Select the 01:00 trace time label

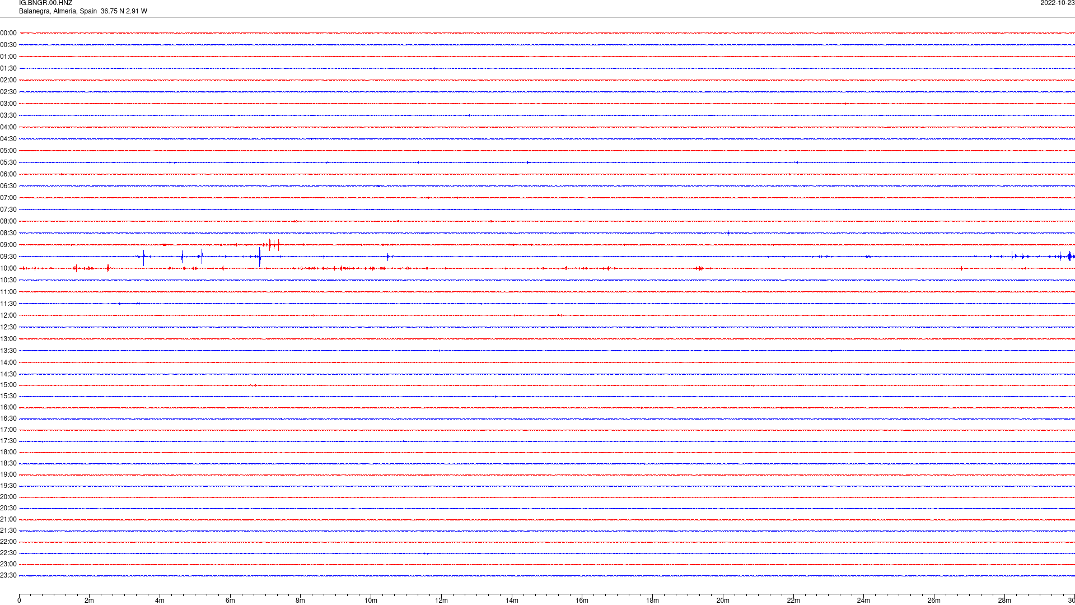click(8, 57)
